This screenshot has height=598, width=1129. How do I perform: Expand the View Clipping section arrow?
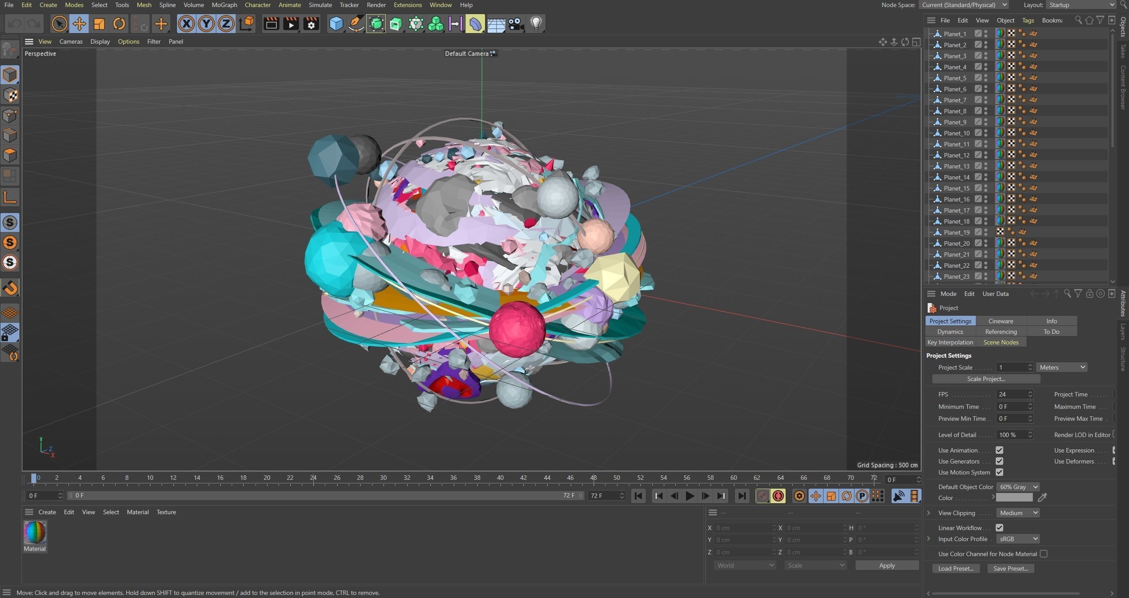tap(929, 513)
